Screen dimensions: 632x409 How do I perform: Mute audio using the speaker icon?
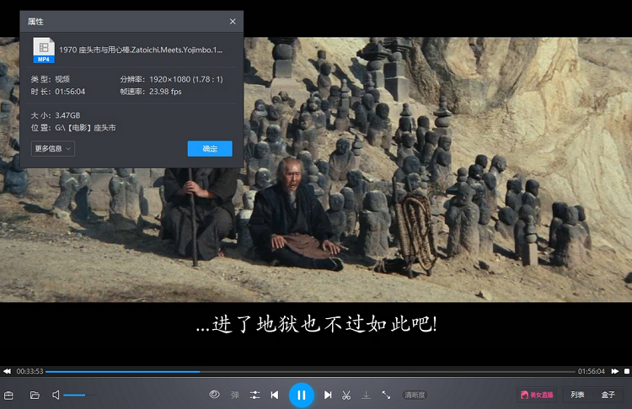click(x=56, y=395)
